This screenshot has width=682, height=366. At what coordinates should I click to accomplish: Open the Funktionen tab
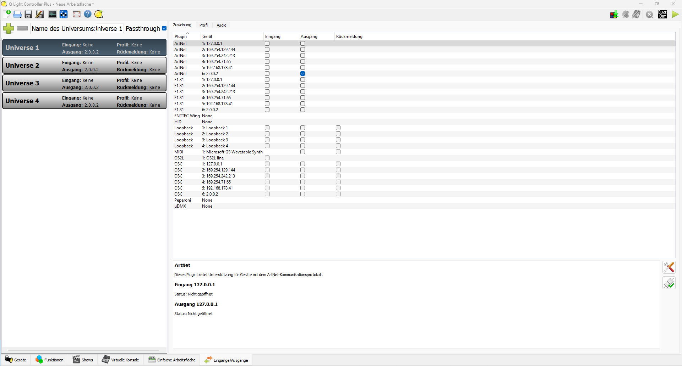pyautogui.click(x=49, y=360)
